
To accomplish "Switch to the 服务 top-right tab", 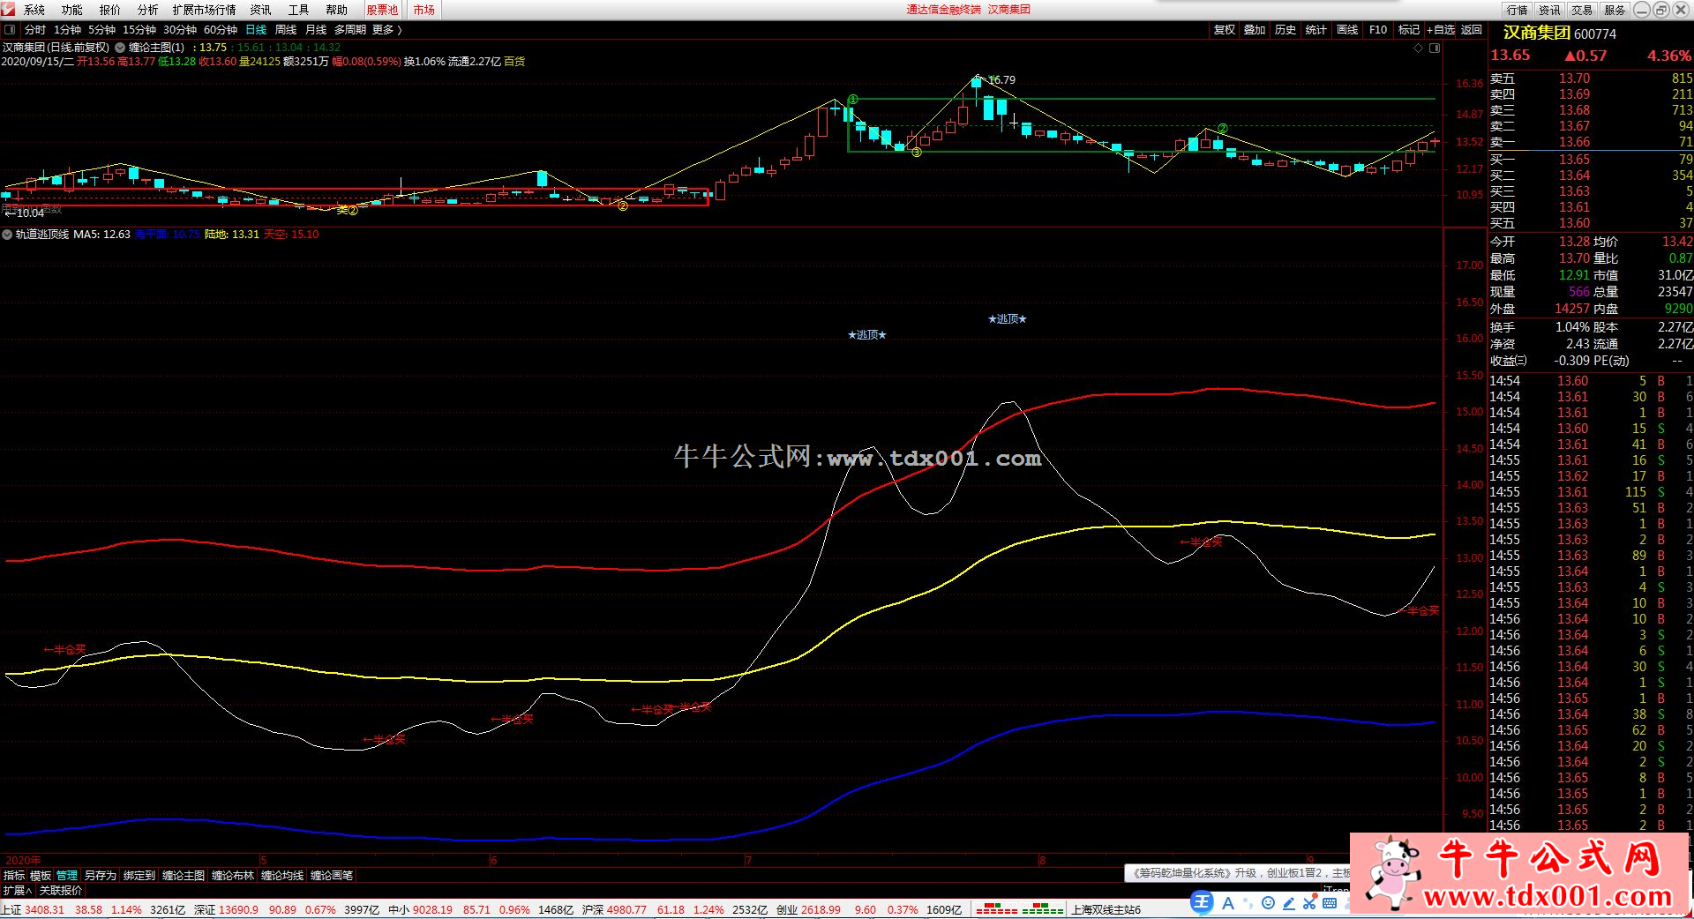I will pyautogui.click(x=1615, y=10).
